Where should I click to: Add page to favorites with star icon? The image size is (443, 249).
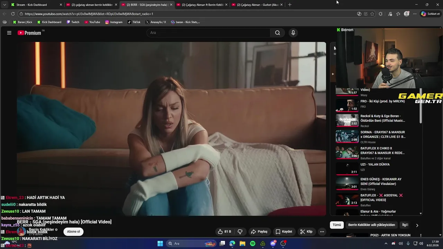372,14
